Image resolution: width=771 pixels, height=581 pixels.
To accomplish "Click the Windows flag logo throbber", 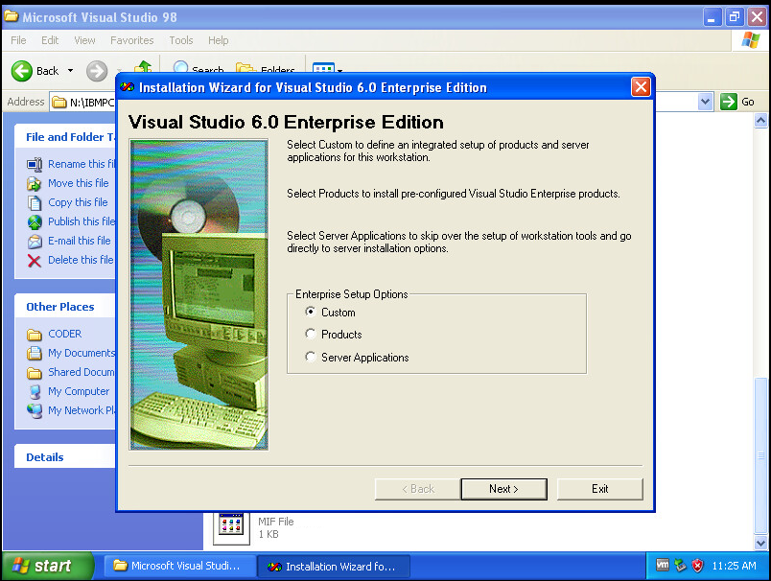I will (750, 40).
